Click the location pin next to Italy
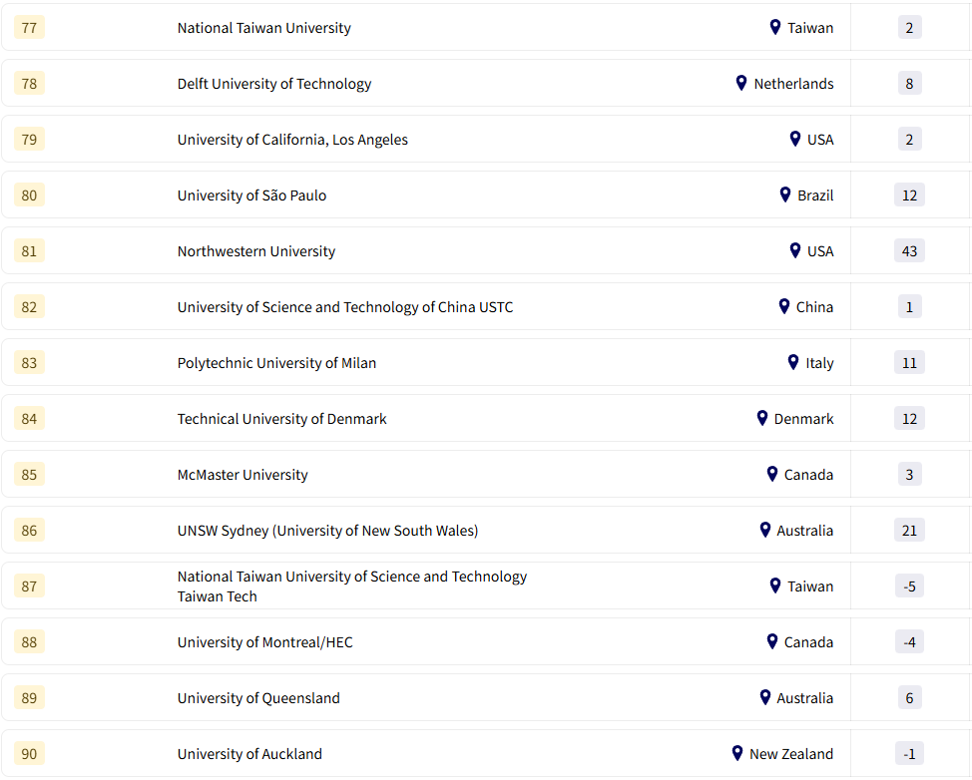 (793, 362)
